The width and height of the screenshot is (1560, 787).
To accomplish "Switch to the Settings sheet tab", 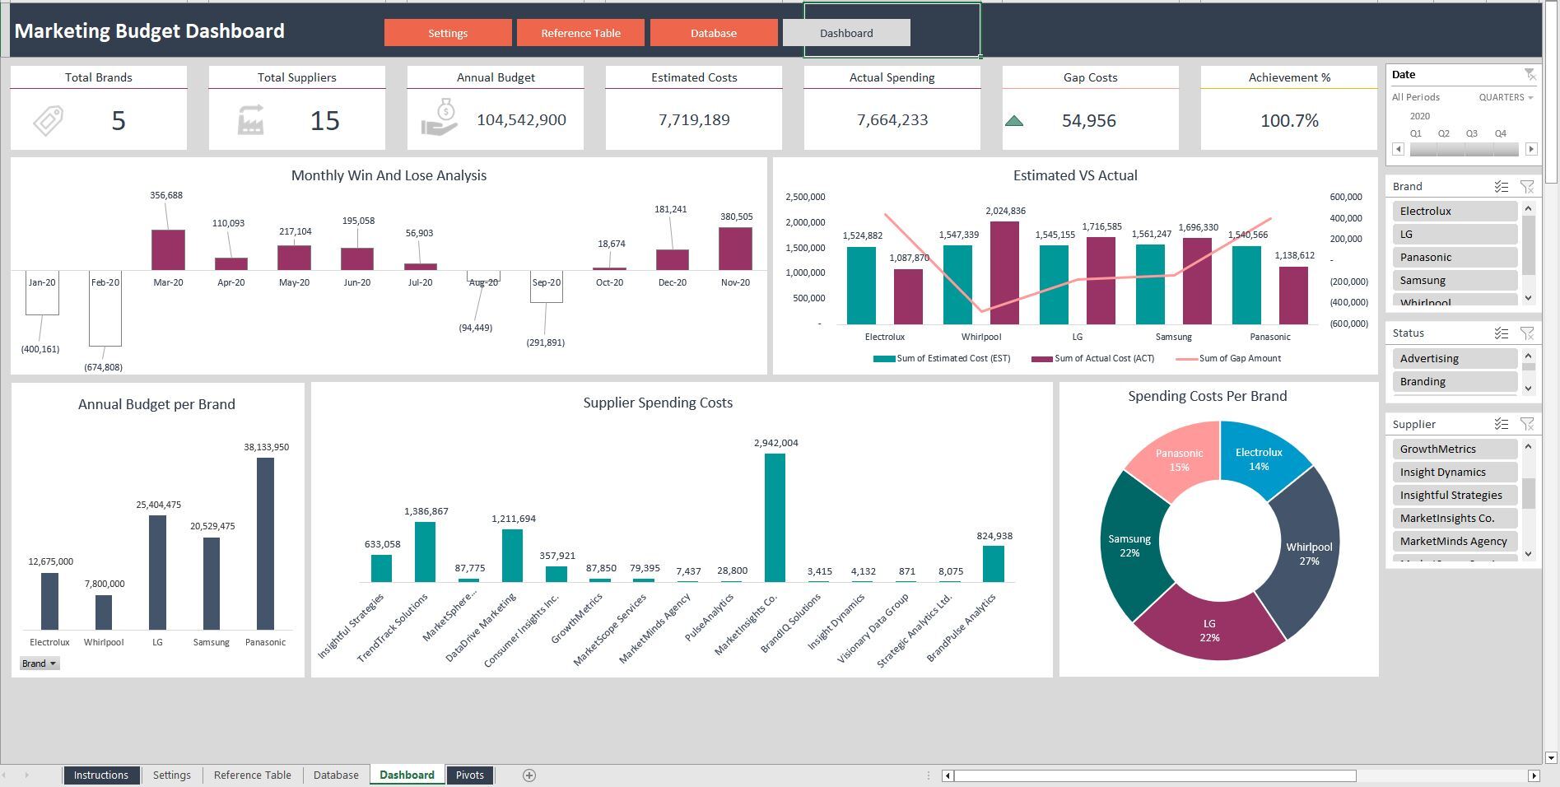I will (171, 775).
